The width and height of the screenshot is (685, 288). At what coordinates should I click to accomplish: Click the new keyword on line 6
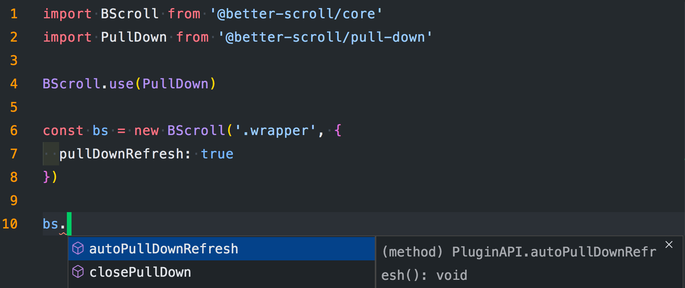pos(146,130)
